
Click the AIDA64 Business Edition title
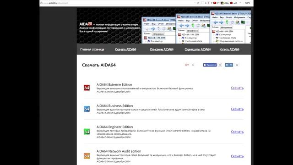114,106
